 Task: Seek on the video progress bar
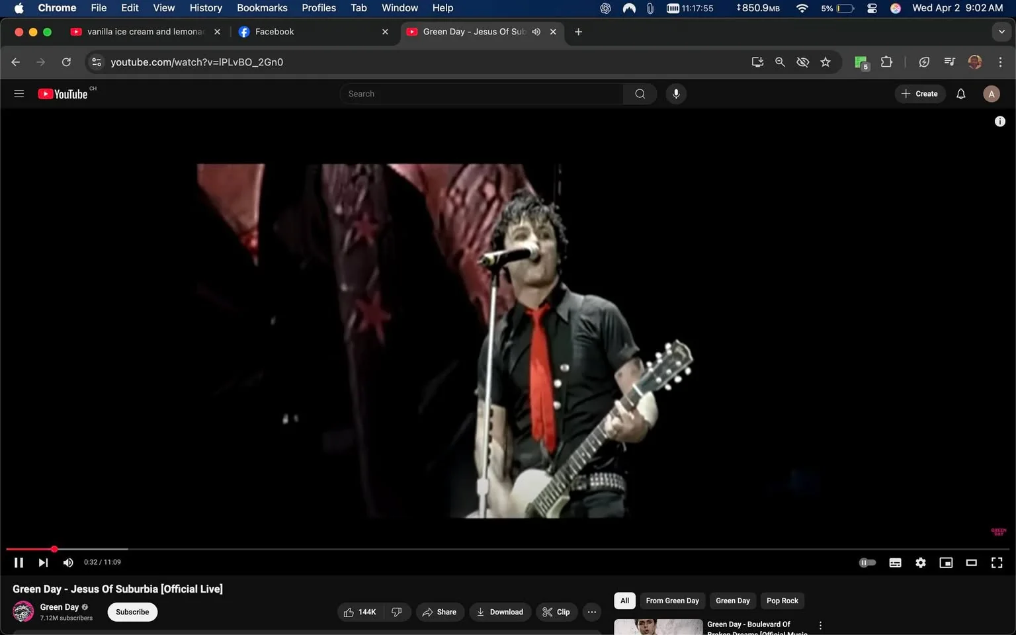pos(508,549)
